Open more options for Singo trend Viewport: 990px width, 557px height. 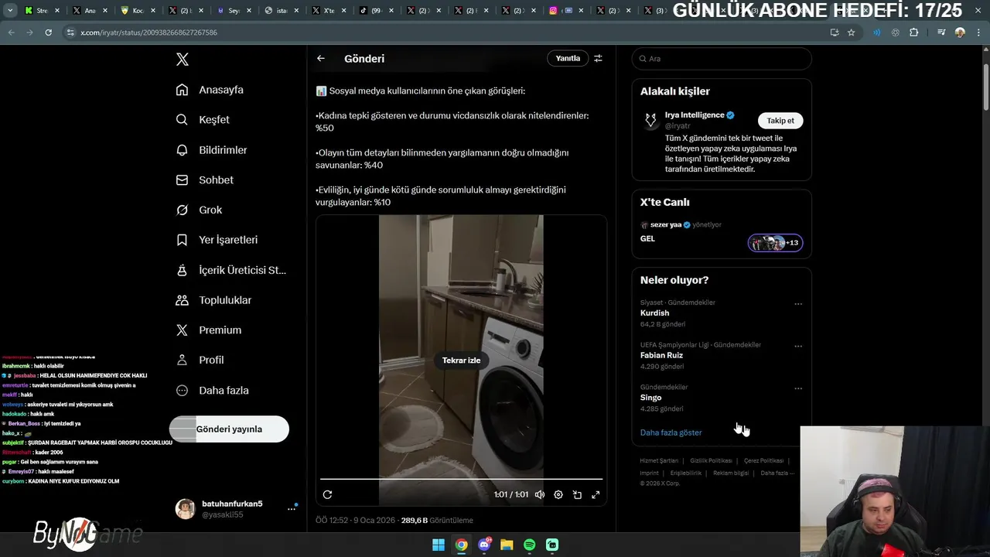pyautogui.click(x=798, y=388)
